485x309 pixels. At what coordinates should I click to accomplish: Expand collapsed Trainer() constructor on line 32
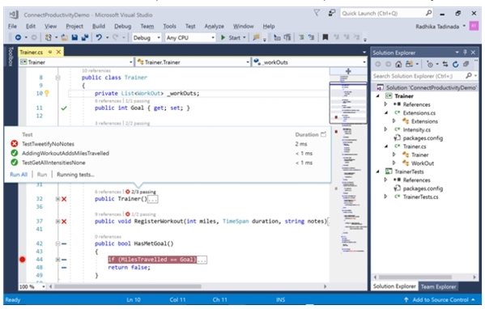click(x=57, y=199)
